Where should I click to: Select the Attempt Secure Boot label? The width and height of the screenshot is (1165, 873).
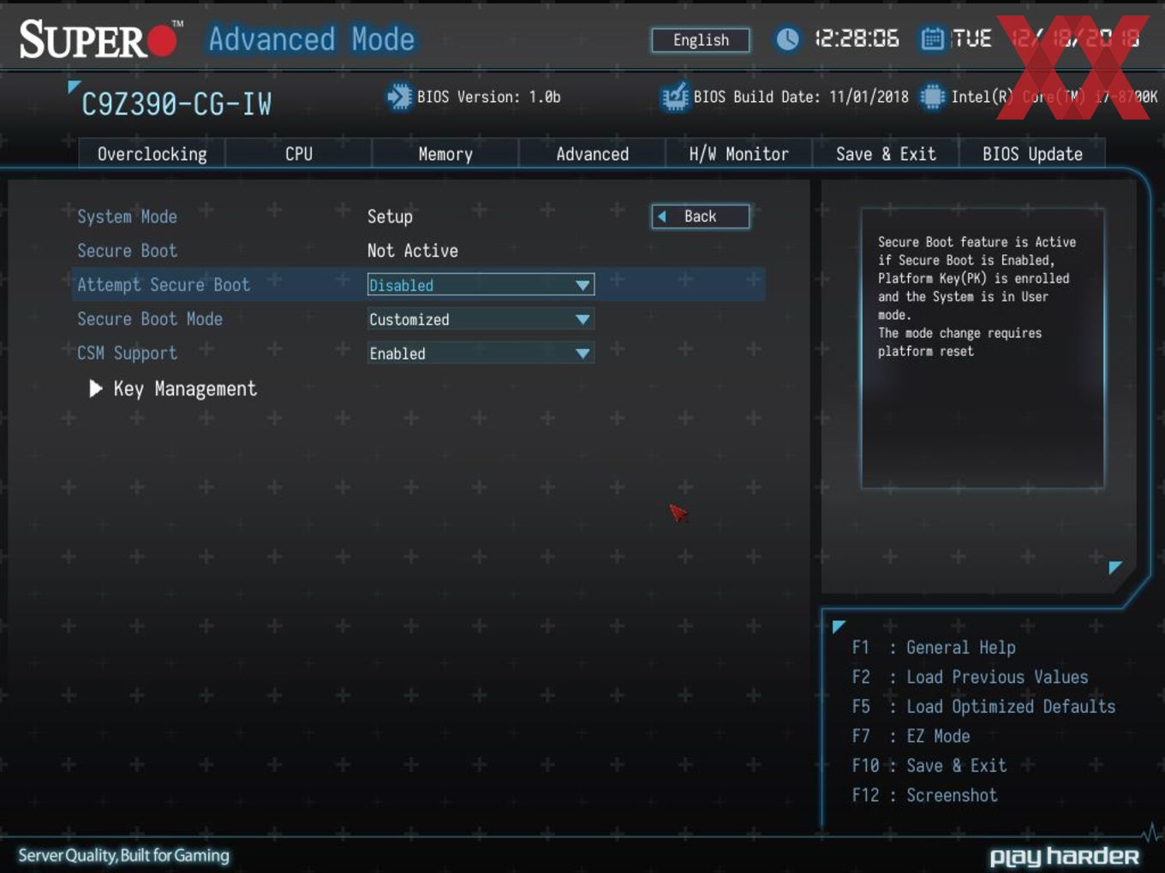(x=164, y=285)
